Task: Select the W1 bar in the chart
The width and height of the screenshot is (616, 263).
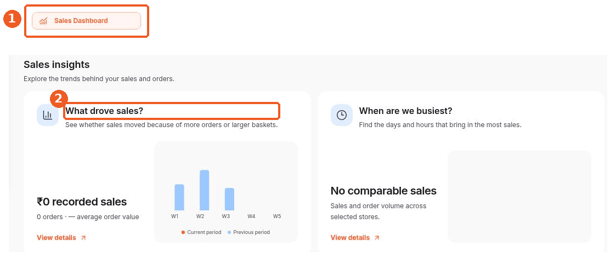Action: tap(179, 197)
